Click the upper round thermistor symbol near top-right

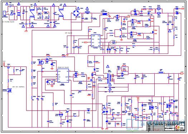click(159, 9)
